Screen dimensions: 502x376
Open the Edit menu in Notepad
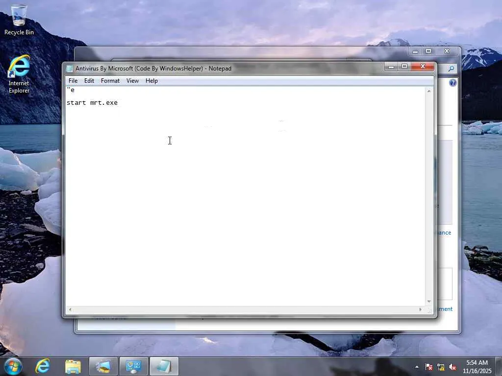pyautogui.click(x=89, y=81)
